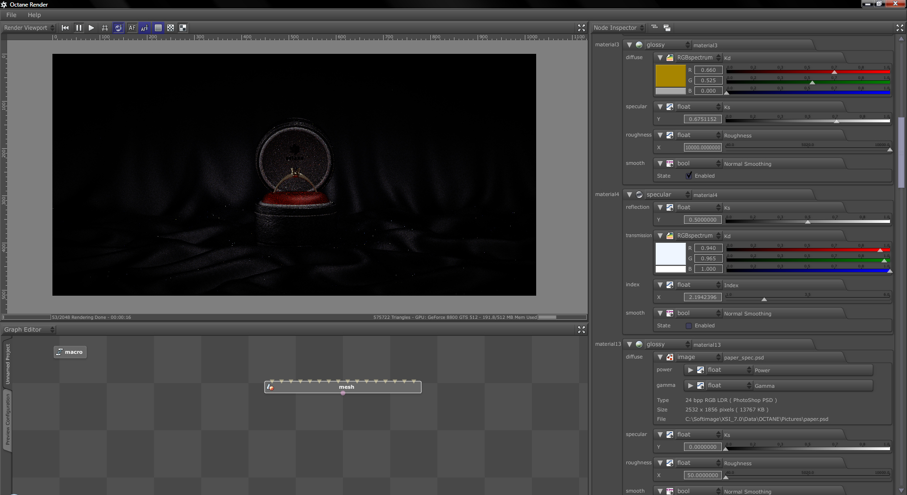Open material13 diffuse image type dropdown
This screenshot has height=495, width=907.
pyautogui.click(x=699, y=357)
